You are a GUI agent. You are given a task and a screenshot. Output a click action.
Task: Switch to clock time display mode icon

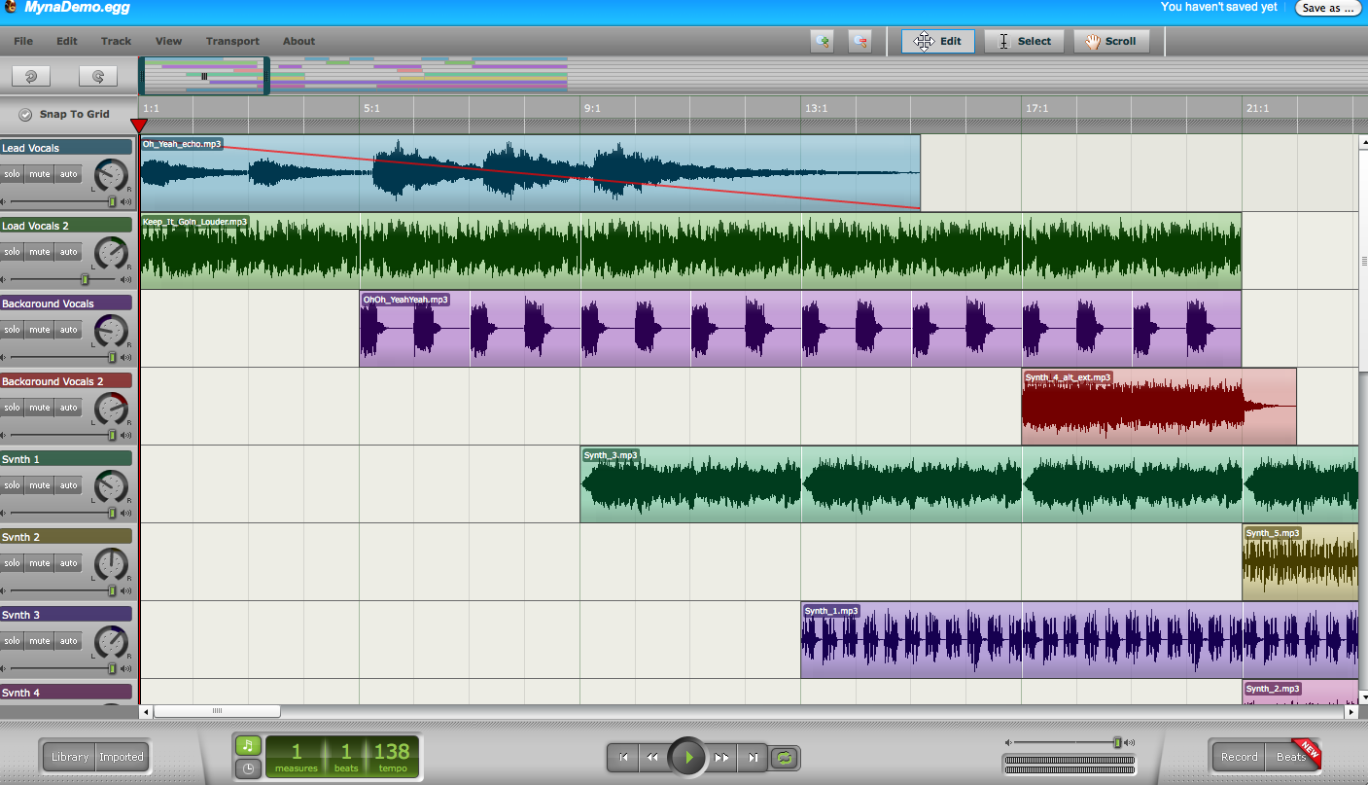click(x=248, y=768)
